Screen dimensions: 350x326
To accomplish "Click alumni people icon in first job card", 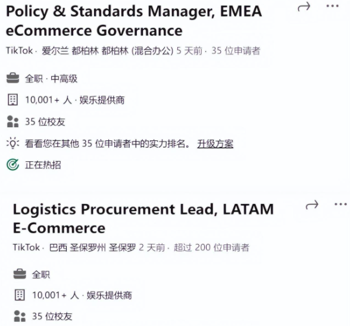I will [x=12, y=121].
